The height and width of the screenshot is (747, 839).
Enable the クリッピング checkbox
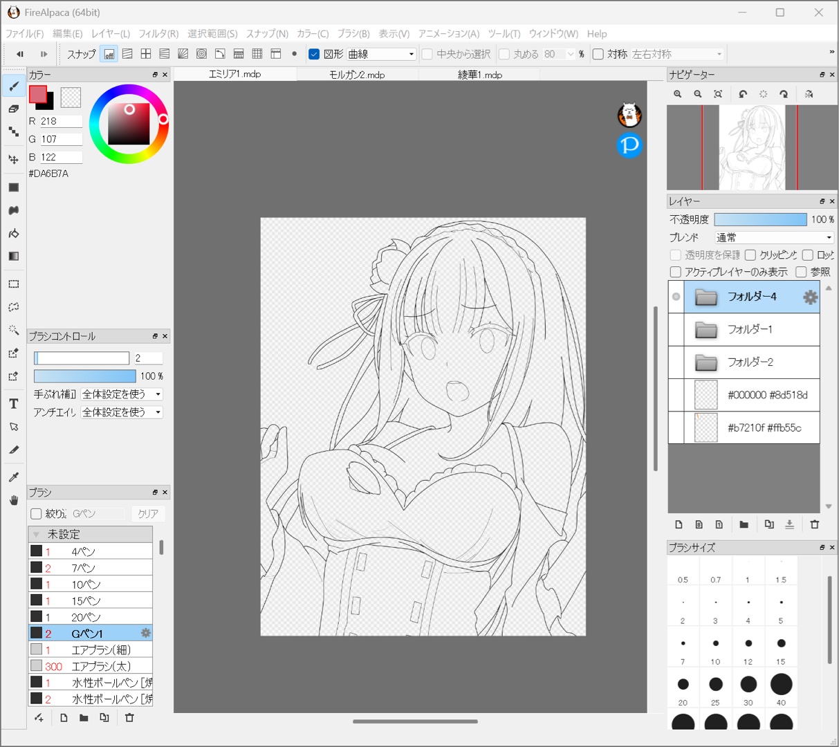pos(750,255)
